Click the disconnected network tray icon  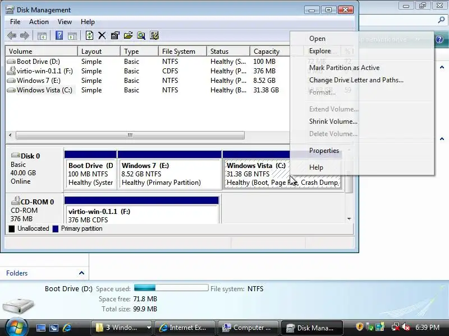pyautogui.click(x=396, y=327)
